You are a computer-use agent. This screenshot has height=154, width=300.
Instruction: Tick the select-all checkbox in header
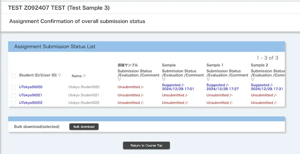[x=13, y=75]
